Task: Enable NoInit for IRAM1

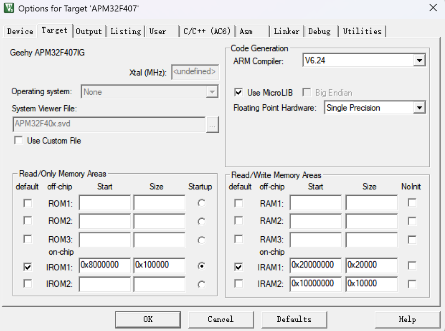Action: pos(412,266)
